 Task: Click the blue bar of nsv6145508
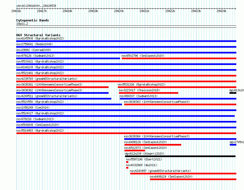pos(126,41)
